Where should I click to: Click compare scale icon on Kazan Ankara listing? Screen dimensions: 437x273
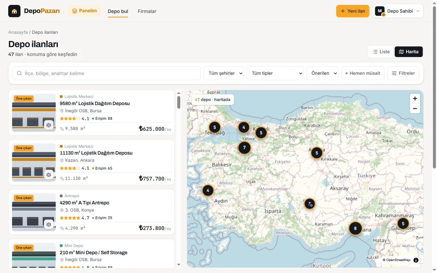point(49,175)
